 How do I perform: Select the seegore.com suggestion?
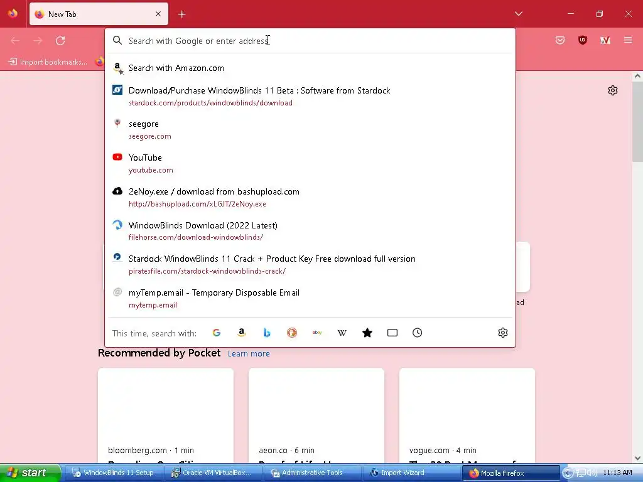tap(310, 130)
